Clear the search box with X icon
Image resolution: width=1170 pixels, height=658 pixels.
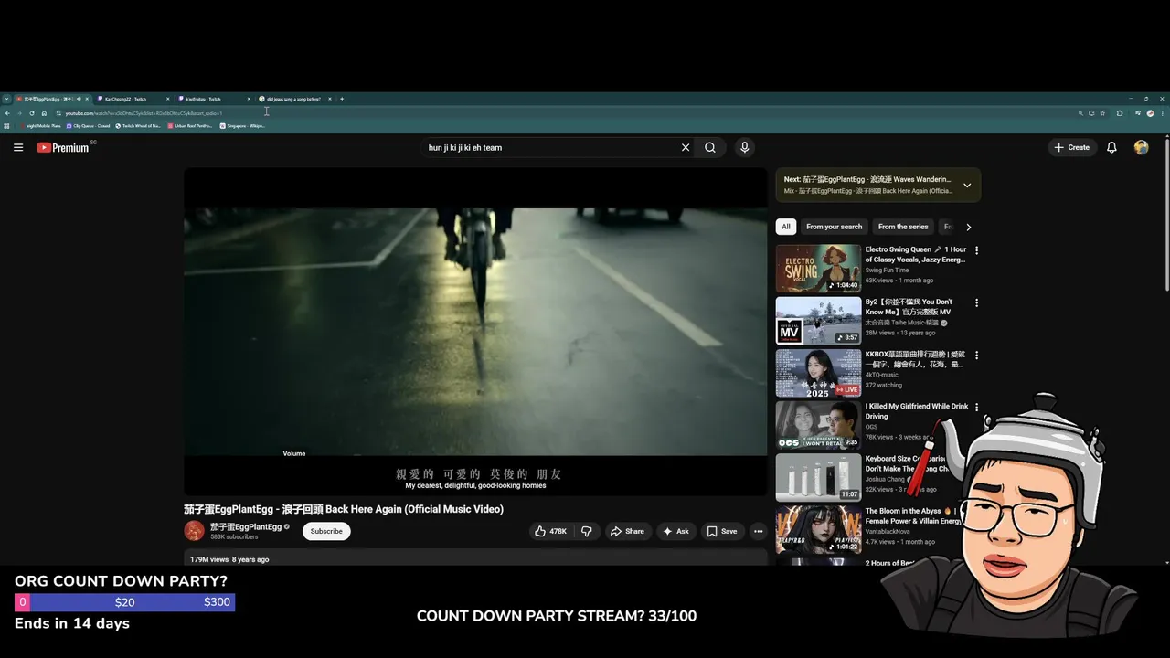point(686,147)
